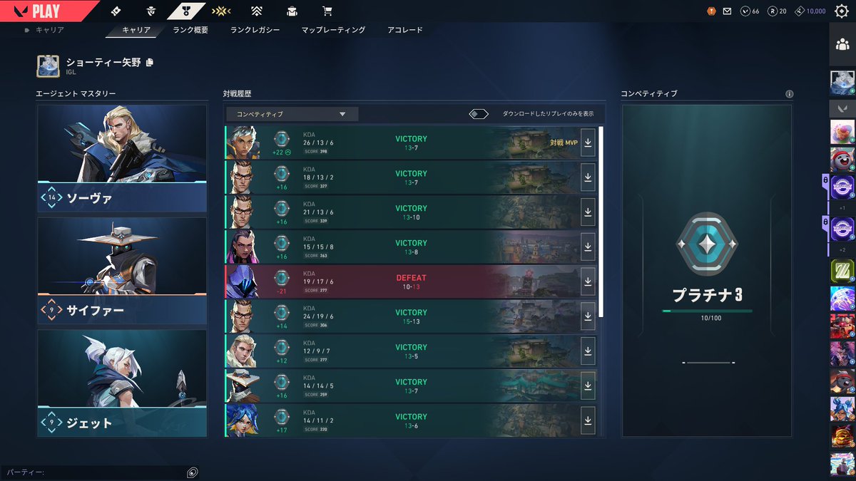Switch to the ランクレガシー tab

click(255, 30)
